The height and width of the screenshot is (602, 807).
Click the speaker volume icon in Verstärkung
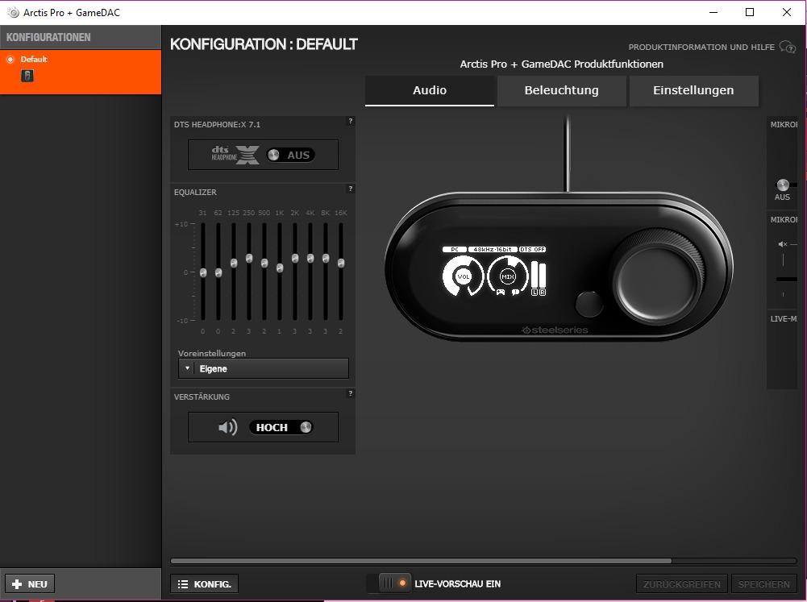228,427
